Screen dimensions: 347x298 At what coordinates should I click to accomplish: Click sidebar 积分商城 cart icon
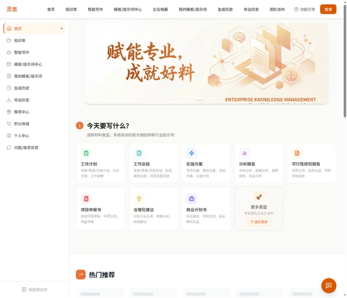coord(9,124)
